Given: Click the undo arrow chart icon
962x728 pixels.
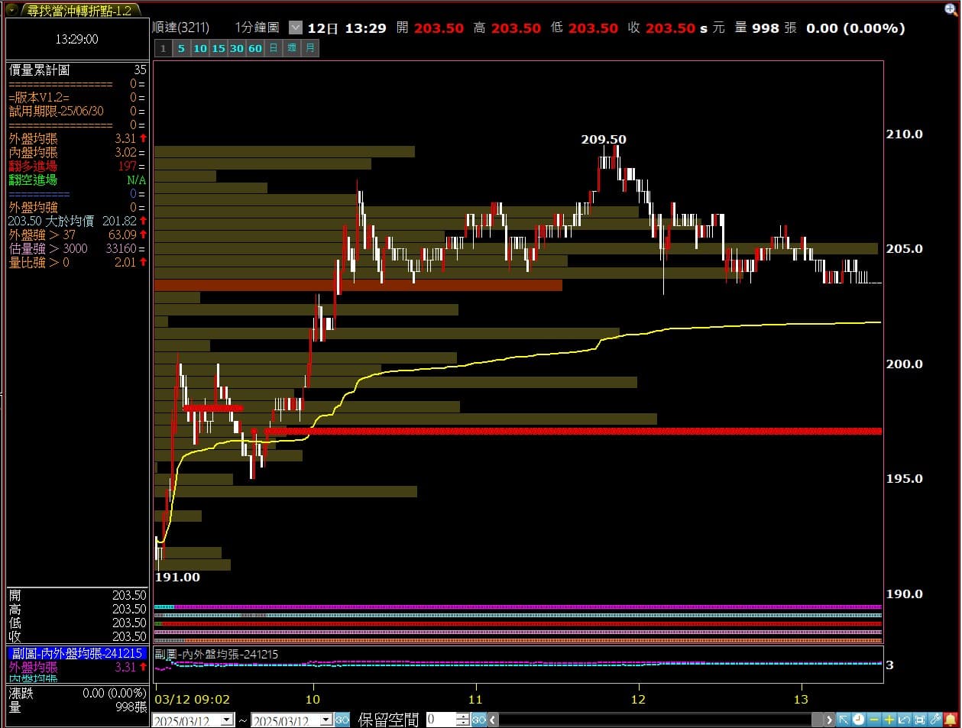Looking at the screenshot, I should (x=905, y=720).
